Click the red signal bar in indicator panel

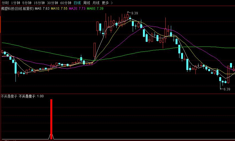coord(51,119)
